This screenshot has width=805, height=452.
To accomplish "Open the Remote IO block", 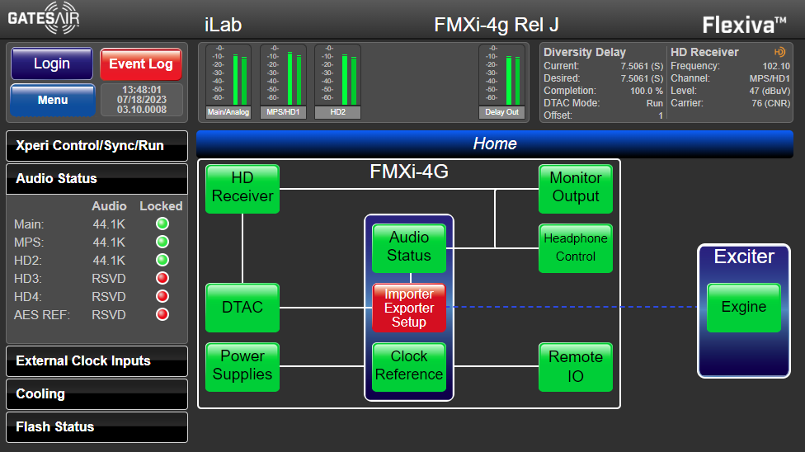I will (x=576, y=365).
